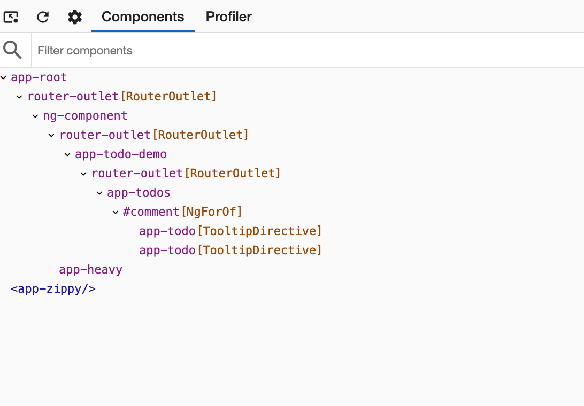Select the app-root component
584x406 pixels.
point(39,77)
